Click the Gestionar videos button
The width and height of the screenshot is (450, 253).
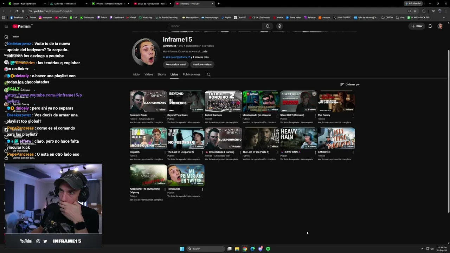click(x=202, y=65)
